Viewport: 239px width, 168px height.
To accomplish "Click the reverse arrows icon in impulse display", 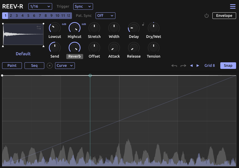I will pos(39,28).
